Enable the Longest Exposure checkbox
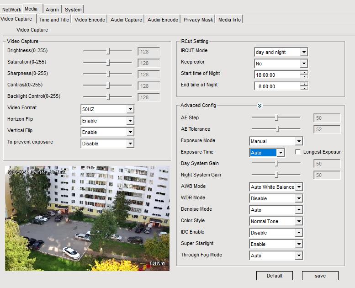Viewport: 355px width, 288px height. pyautogui.click(x=299, y=152)
